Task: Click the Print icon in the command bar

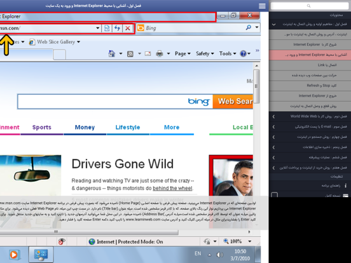Action: [x=160, y=53]
